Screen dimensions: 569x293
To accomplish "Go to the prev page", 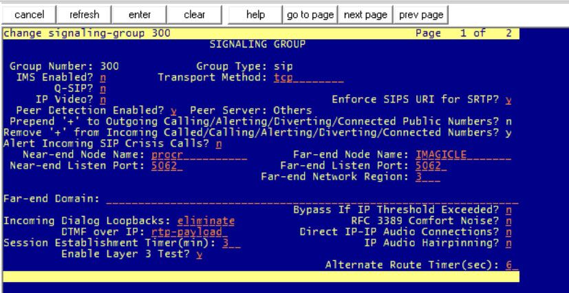I will click(x=422, y=14).
